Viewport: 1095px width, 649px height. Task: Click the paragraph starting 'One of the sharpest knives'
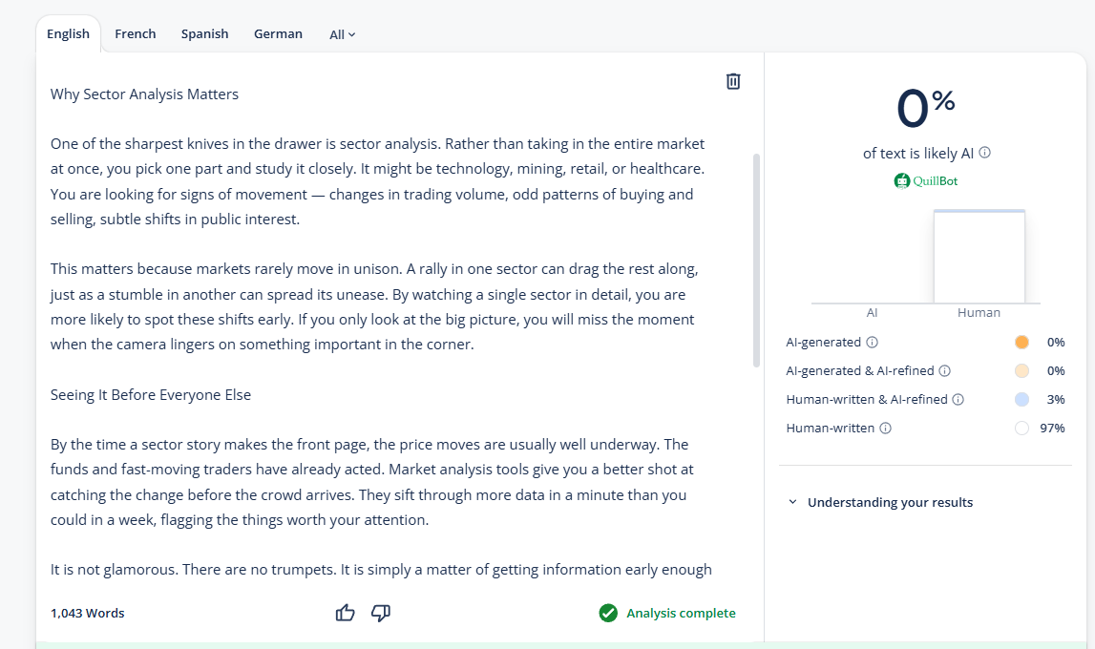tap(378, 181)
